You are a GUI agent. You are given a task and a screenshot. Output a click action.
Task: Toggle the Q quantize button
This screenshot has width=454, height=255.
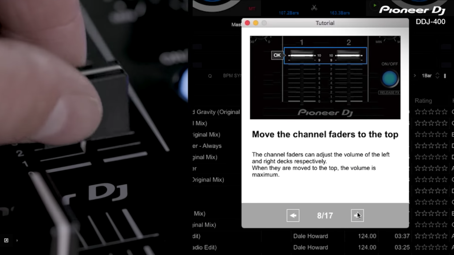210,76
